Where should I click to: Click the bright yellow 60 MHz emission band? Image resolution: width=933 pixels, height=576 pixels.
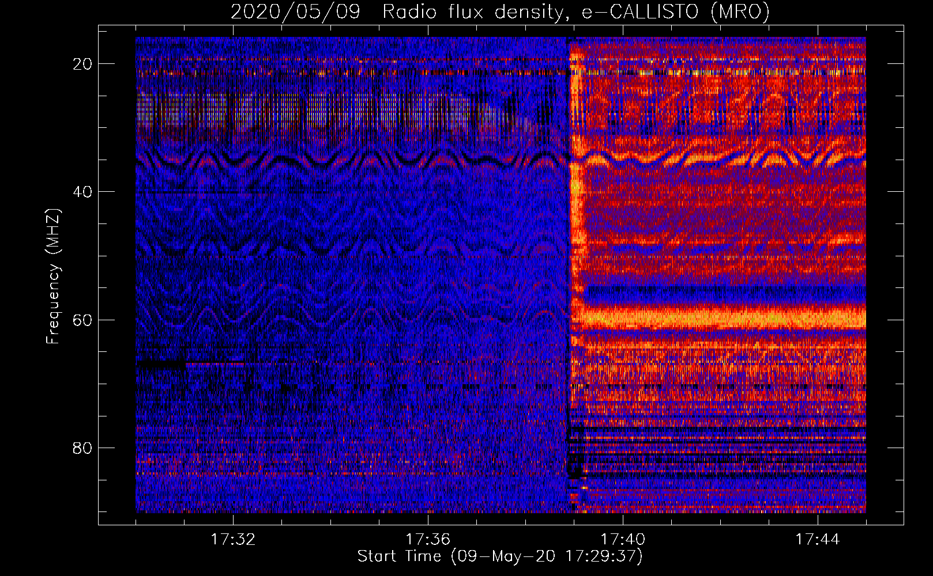point(724,317)
